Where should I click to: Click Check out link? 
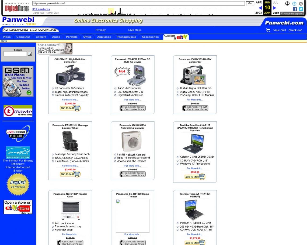pos(295,30)
